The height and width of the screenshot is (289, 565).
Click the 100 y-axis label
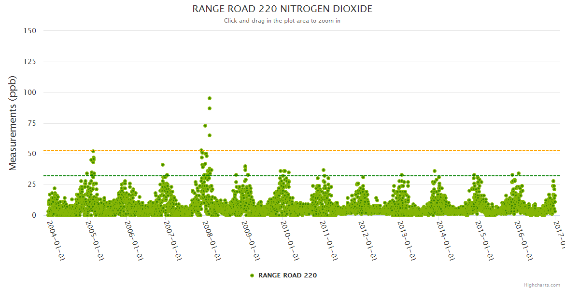(30, 92)
